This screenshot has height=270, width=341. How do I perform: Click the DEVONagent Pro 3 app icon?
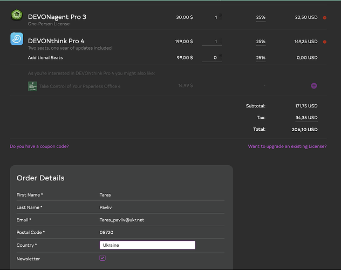tap(17, 16)
